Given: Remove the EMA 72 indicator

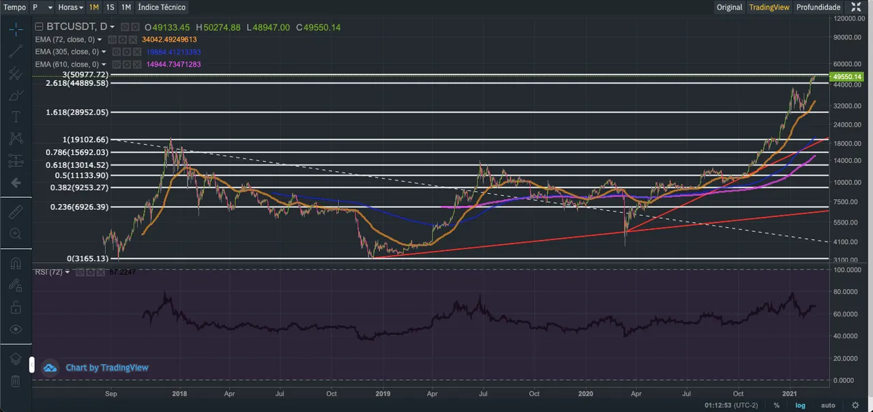Looking at the screenshot, I should 132,40.
